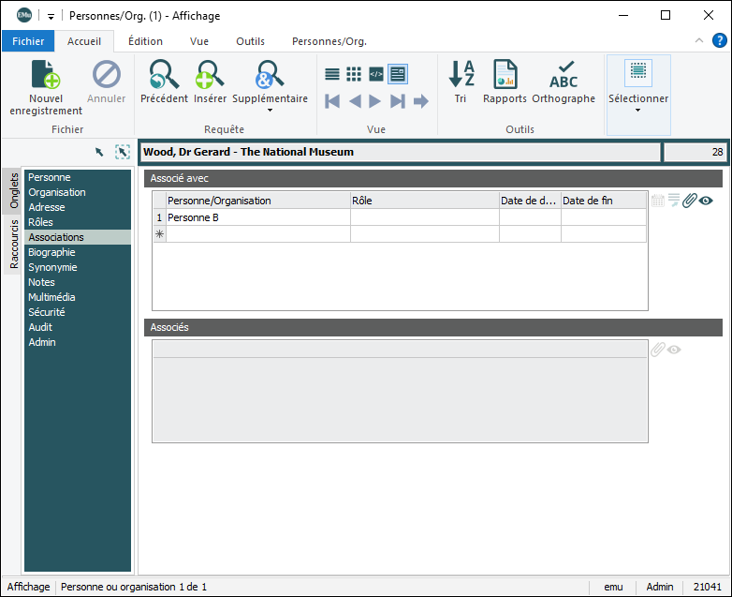Expand the Supplémentaire dropdown arrow
The height and width of the screenshot is (597, 732).
270,111
